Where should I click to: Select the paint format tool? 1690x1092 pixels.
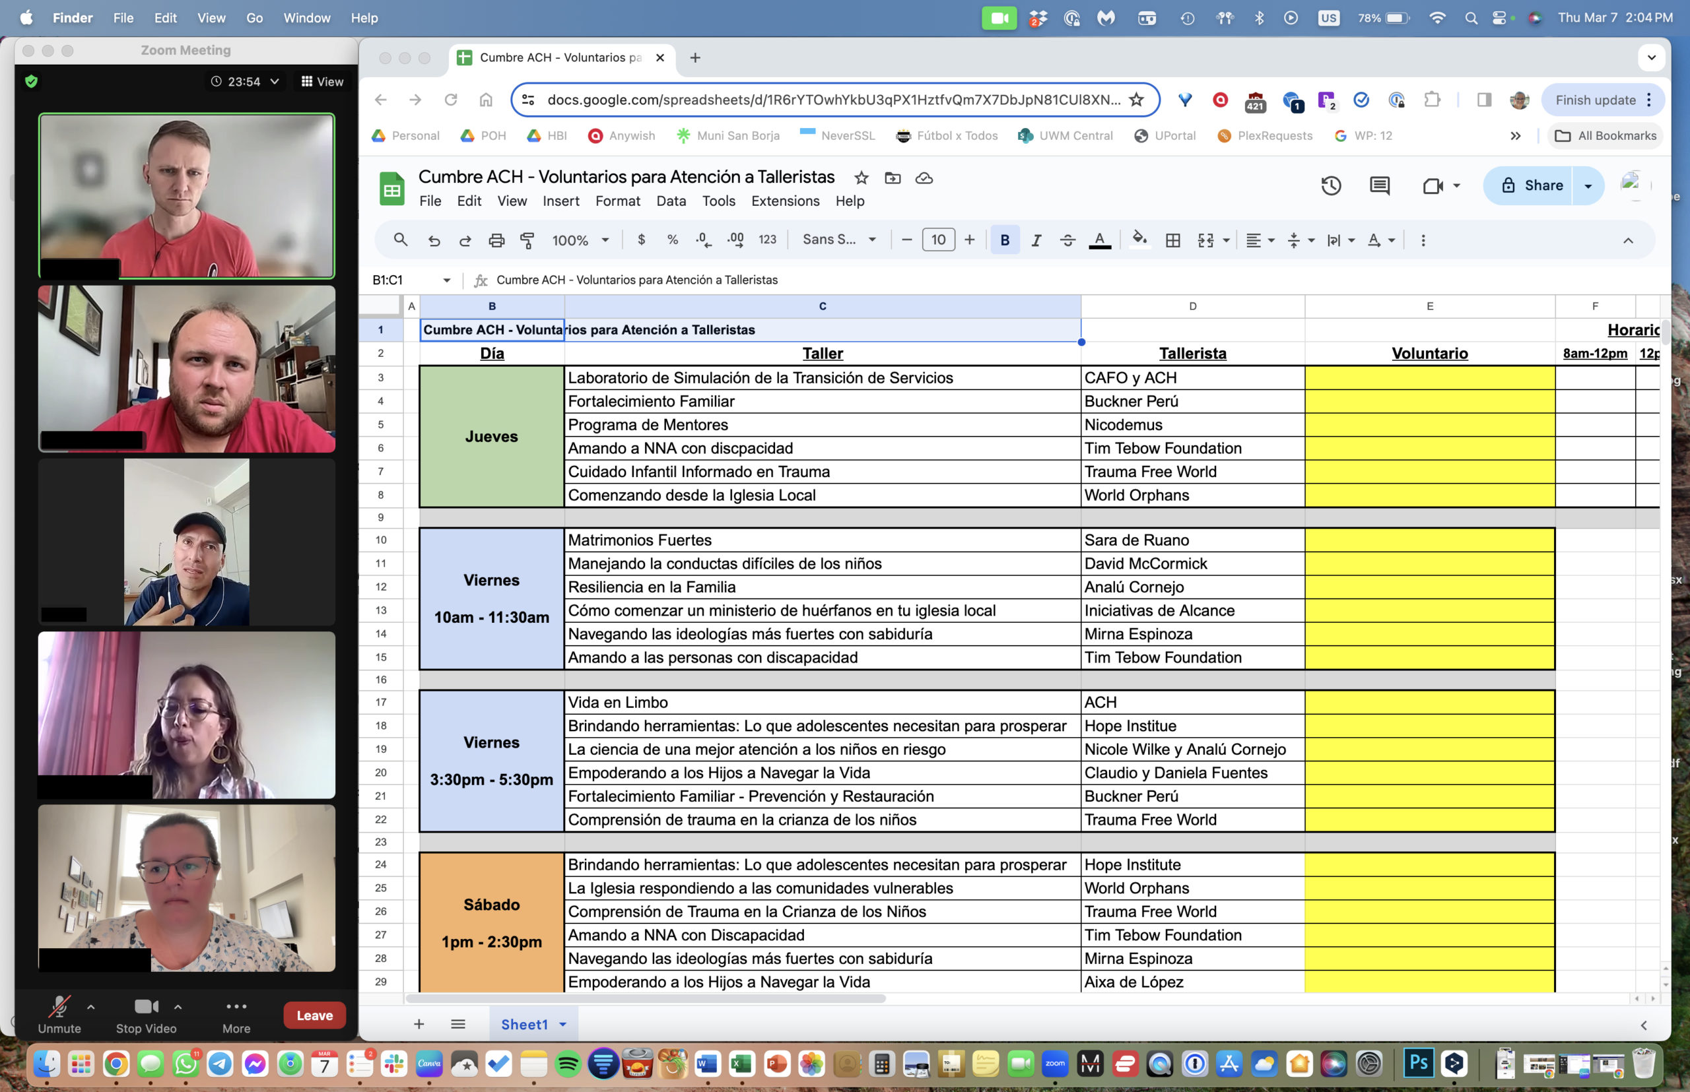pyautogui.click(x=527, y=240)
